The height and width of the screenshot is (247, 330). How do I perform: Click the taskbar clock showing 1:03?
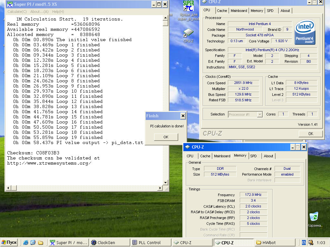click(x=321, y=242)
